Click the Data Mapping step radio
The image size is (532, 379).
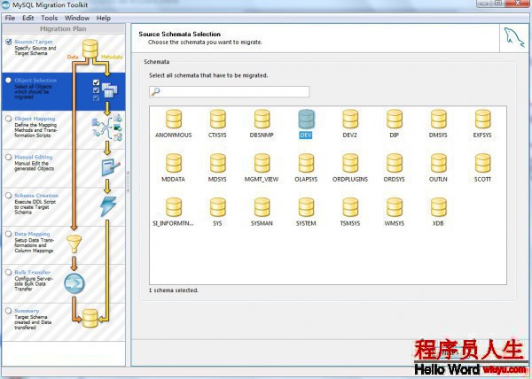pos(9,234)
